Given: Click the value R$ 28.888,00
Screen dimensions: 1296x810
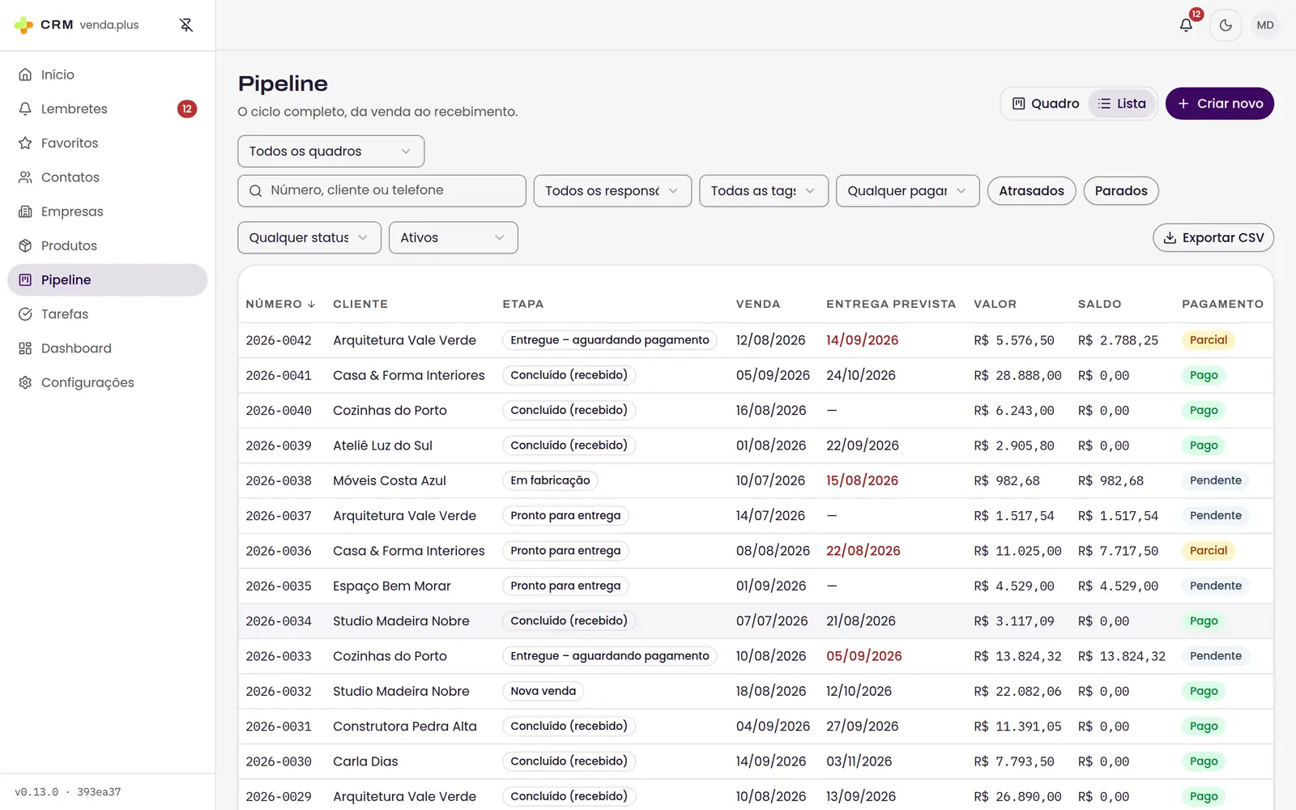Looking at the screenshot, I should [x=1017, y=376].
